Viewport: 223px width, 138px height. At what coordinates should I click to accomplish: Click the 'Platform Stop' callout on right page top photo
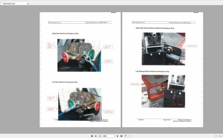[192, 46]
